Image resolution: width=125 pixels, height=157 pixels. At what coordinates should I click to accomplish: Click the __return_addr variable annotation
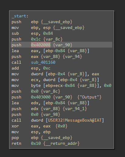61,143
